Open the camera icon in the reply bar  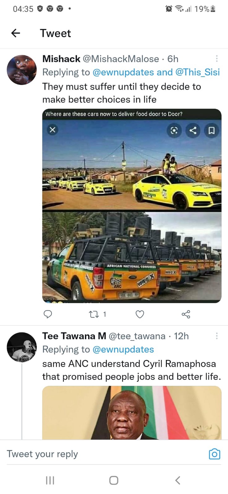pos(214,454)
